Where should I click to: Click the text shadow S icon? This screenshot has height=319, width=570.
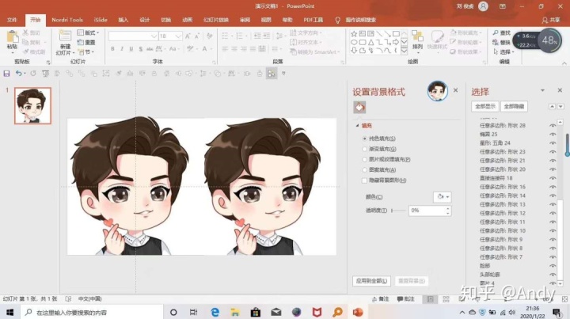[141, 49]
